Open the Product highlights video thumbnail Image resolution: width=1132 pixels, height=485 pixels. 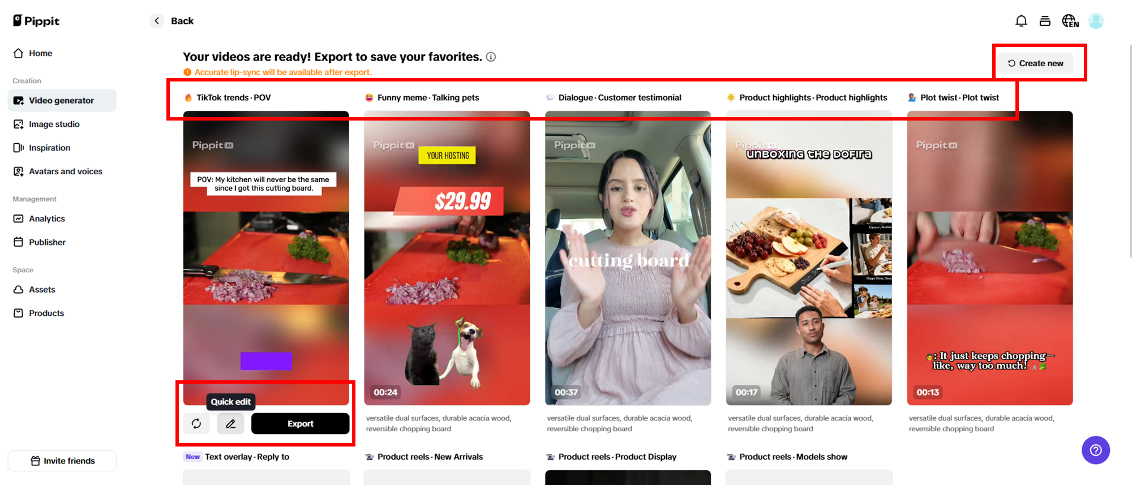(809, 258)
